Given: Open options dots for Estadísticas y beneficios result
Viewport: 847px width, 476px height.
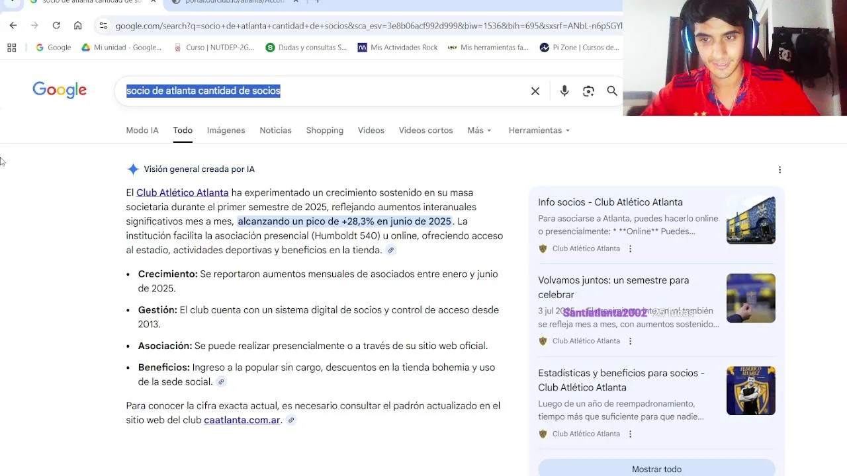Looking at the screenshot, I should point(630,434).
